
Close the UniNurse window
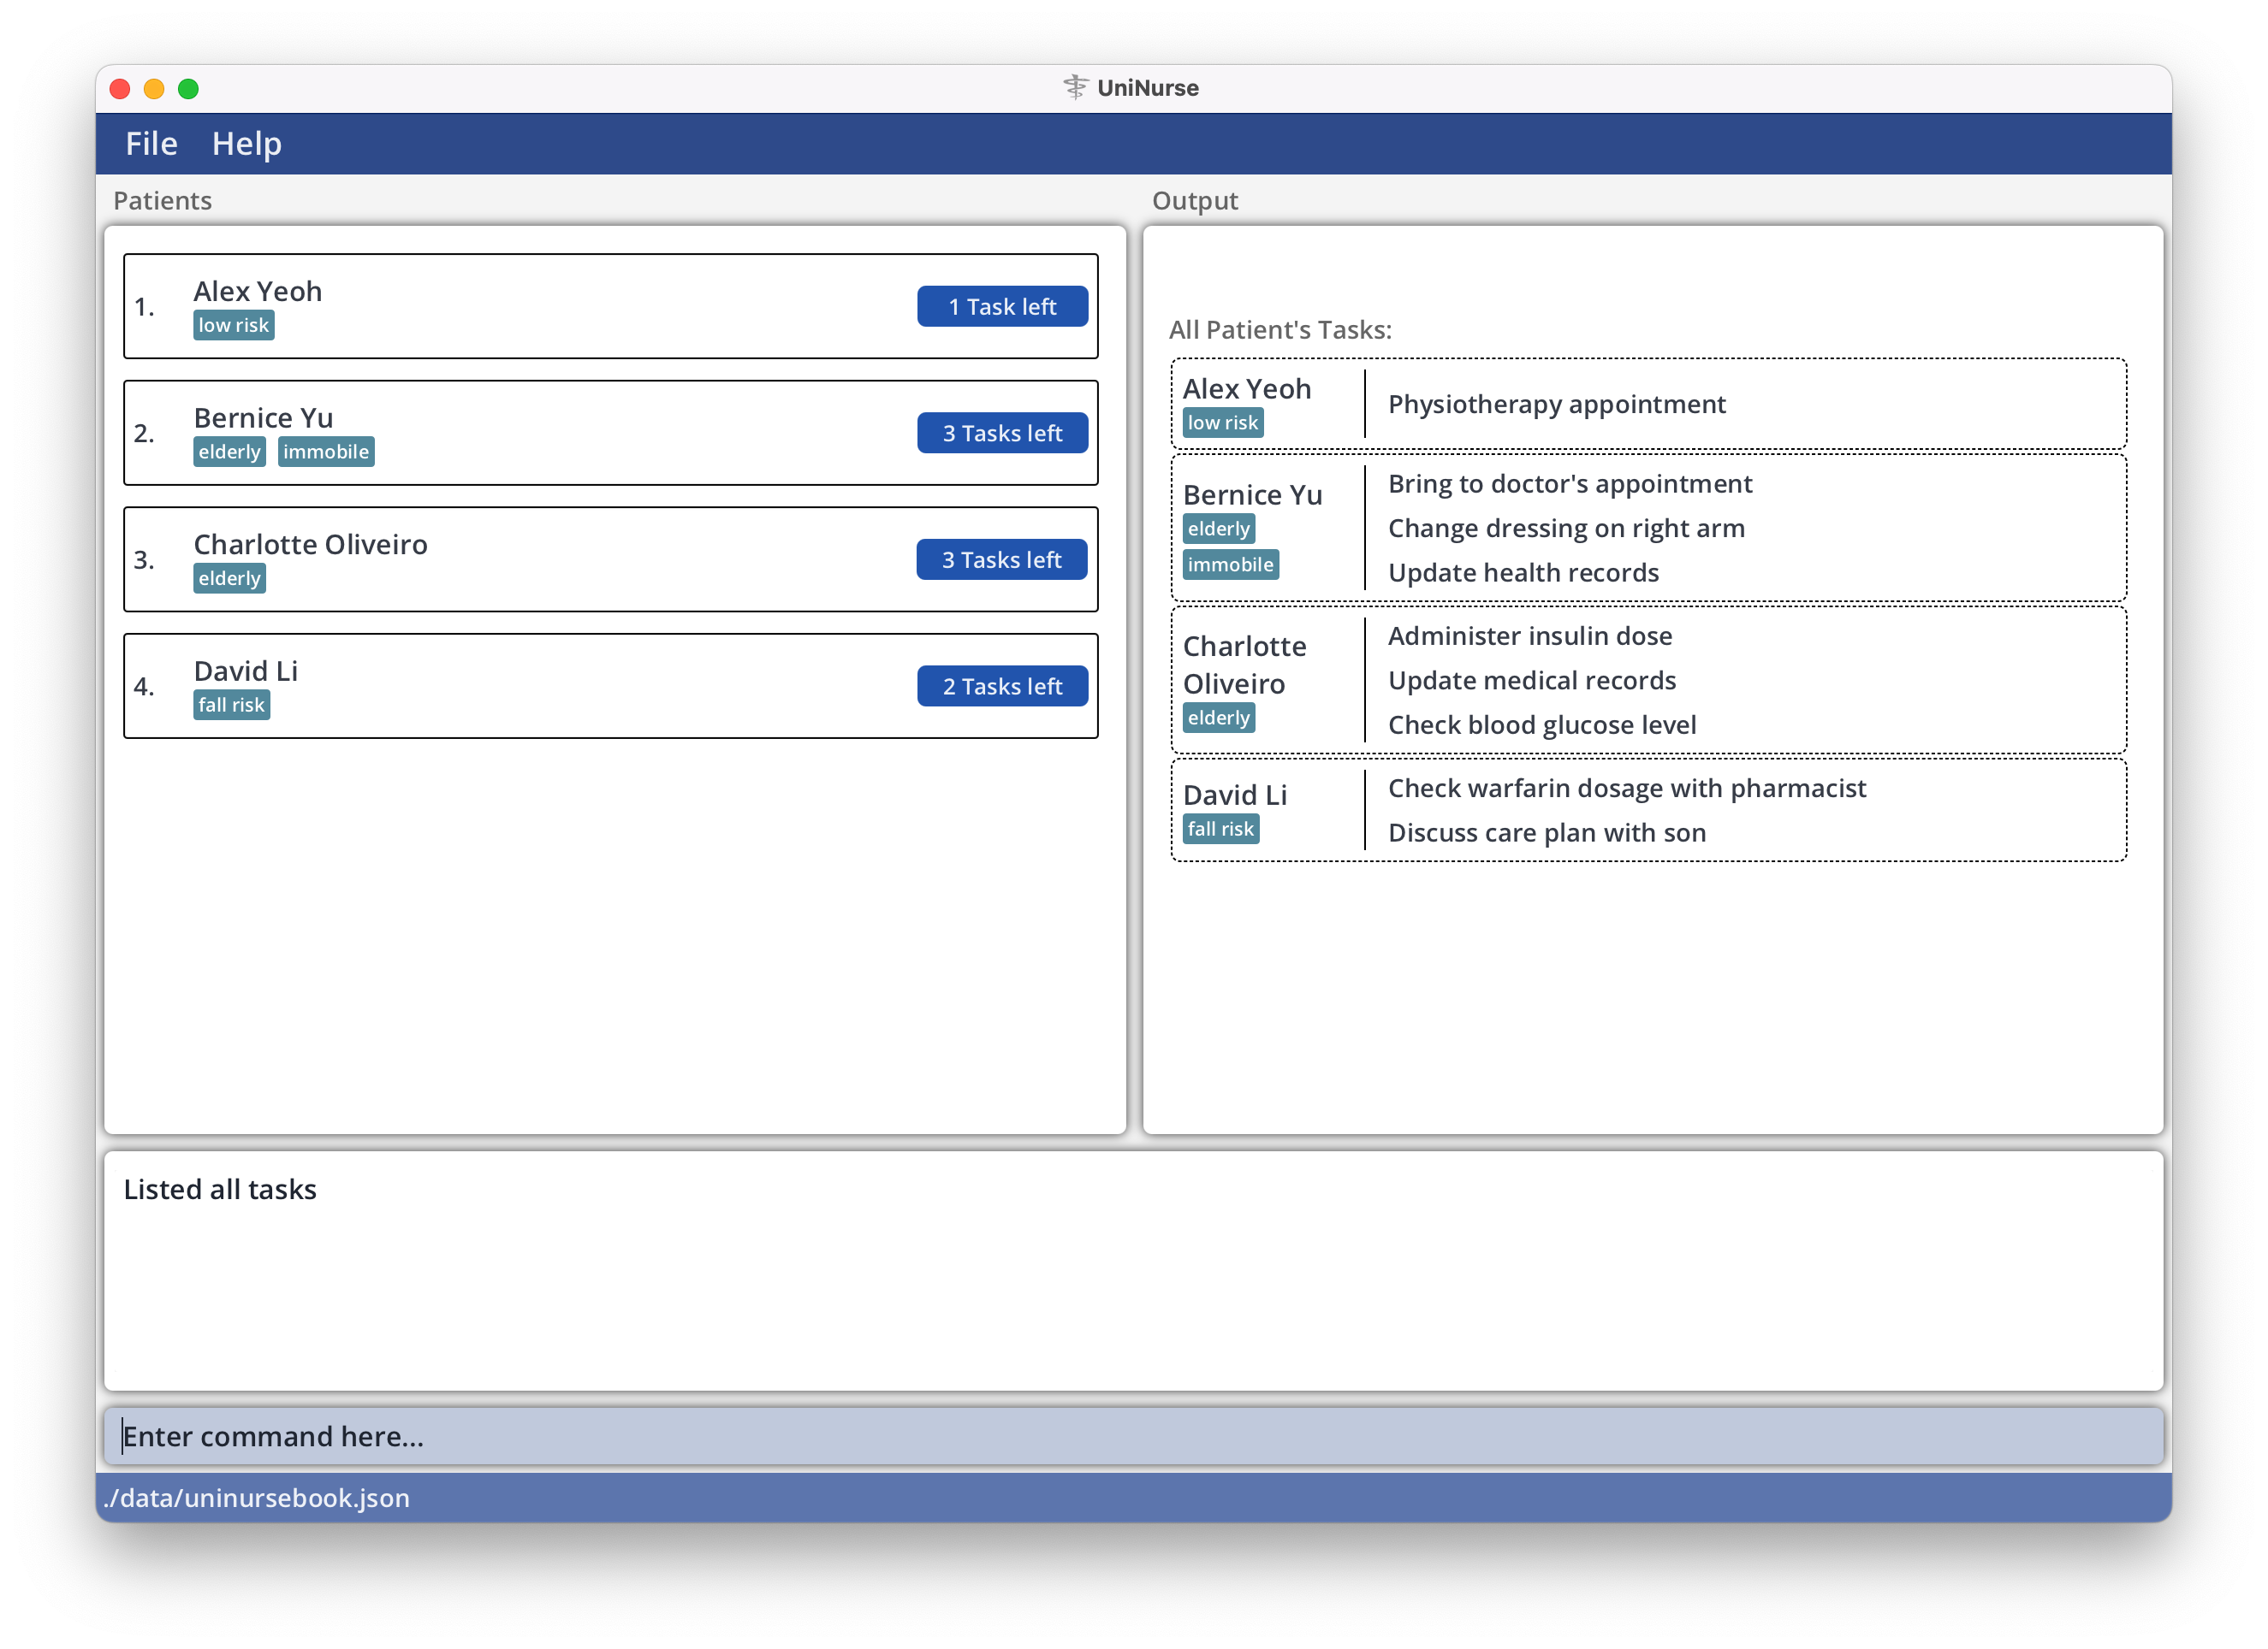(x=120, y=89)
